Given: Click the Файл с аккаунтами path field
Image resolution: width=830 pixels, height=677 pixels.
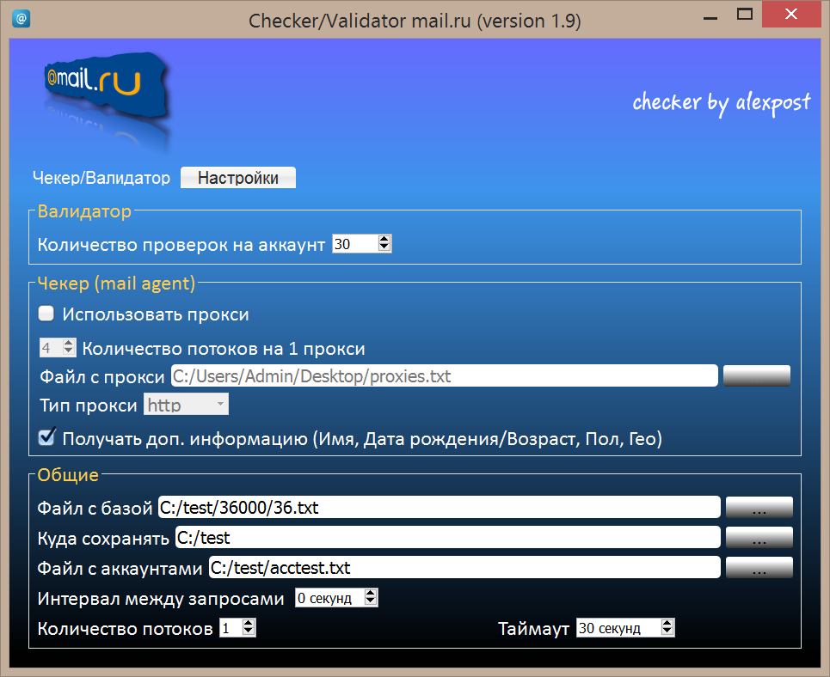Looking at the screenshot, I should coord(464,568).
